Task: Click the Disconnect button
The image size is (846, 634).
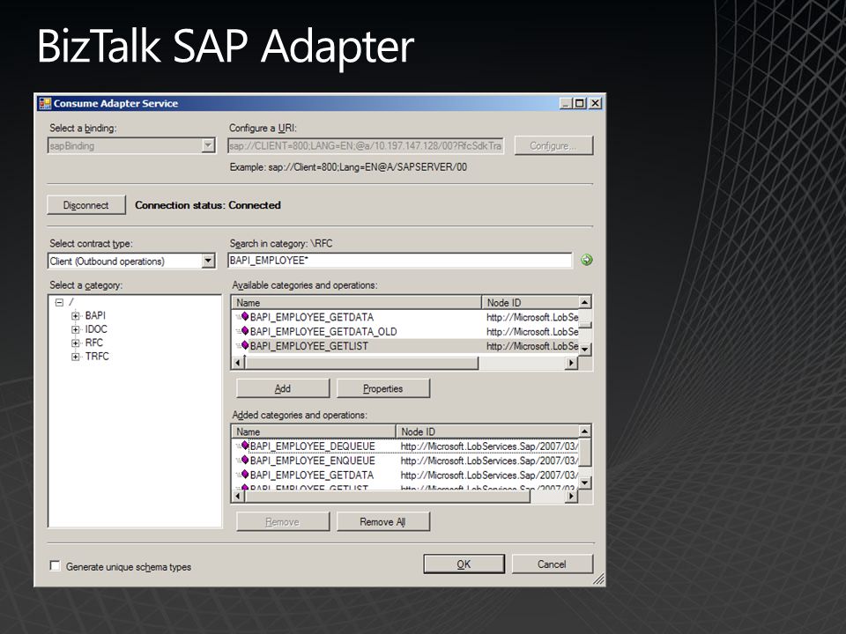Action: coord(86,205)
